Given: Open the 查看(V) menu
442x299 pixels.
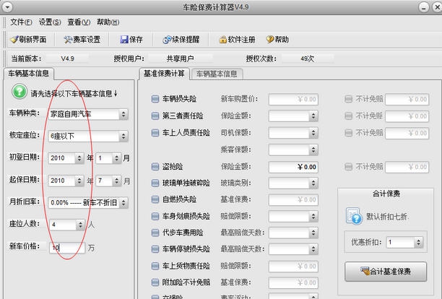Looking at the screenshot, I should tap(79, 22).
